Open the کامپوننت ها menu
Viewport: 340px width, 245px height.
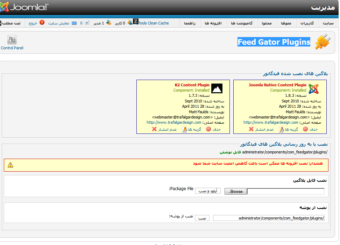tap(242, 23)
